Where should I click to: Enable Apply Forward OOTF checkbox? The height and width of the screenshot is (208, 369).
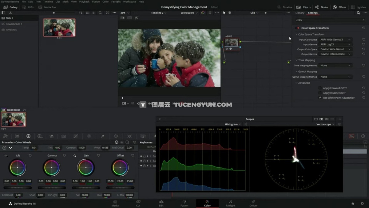coord(320,88)
